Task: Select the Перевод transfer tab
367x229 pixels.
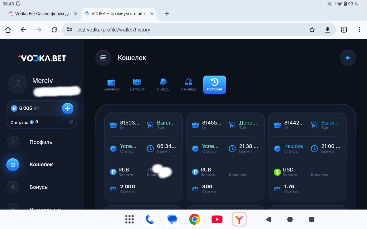Action: 189,85
